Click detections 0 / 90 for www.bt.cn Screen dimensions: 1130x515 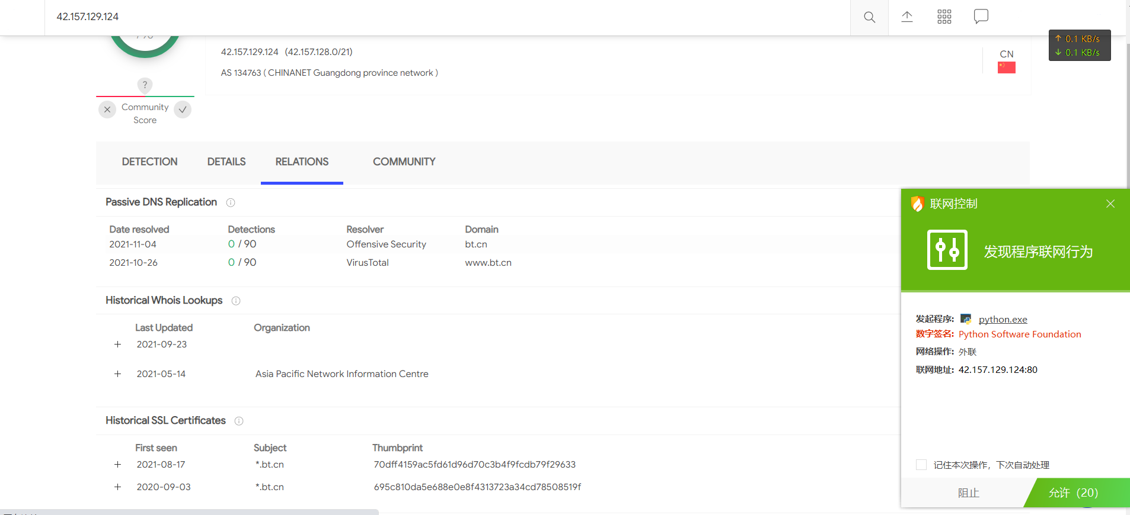242,262
